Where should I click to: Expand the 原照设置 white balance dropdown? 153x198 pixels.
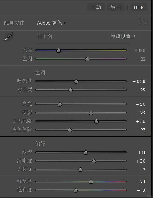click(x=123, y=36)
